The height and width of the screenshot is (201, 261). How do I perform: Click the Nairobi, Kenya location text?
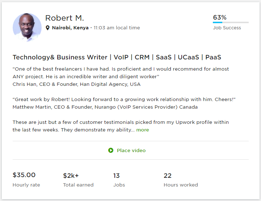70,28
